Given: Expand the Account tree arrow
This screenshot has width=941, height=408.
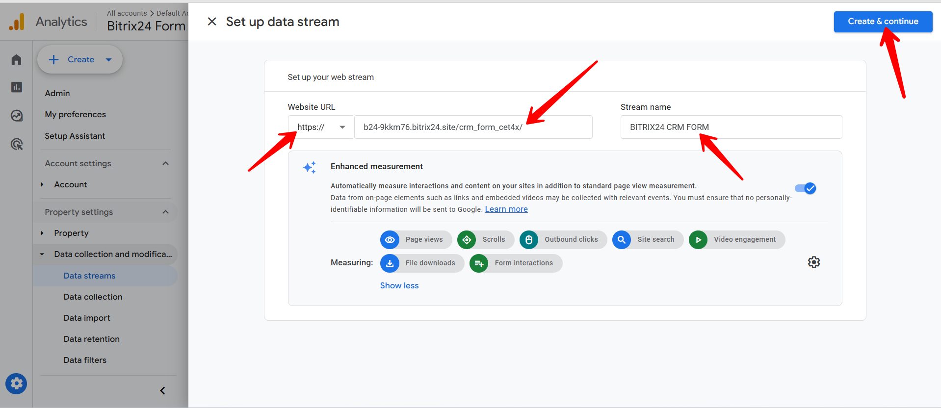Looking at the screenshot, I should point(42,185).
